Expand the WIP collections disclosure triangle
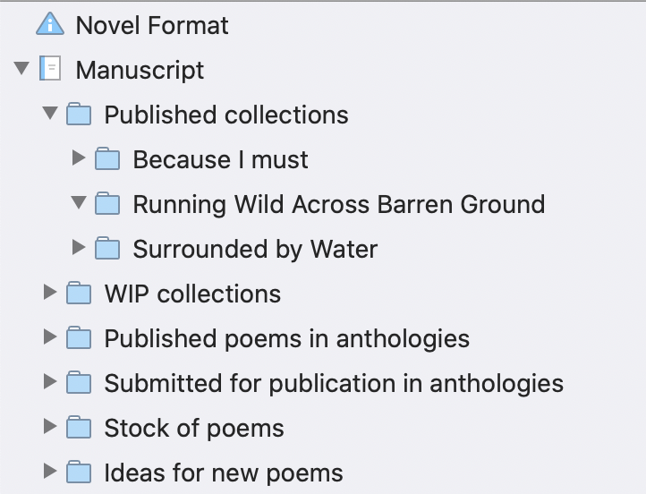 (x=50, y=292)
